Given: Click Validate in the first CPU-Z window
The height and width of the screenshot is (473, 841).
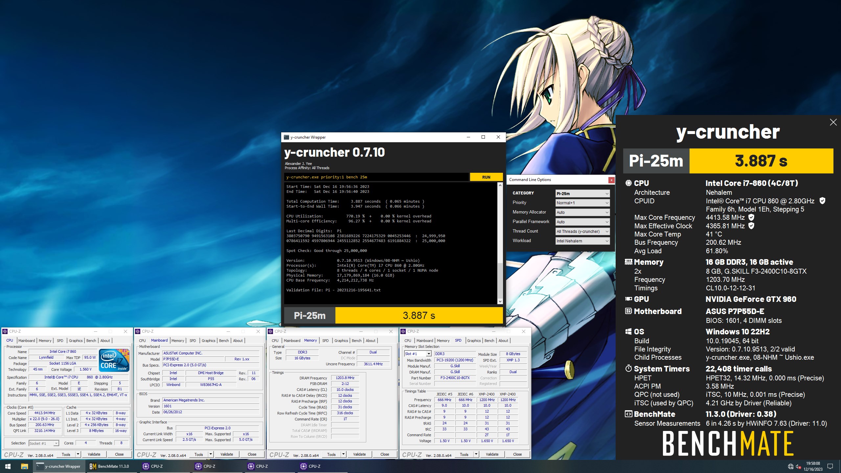Looking at the screenshot, I should tap(94, 454).
